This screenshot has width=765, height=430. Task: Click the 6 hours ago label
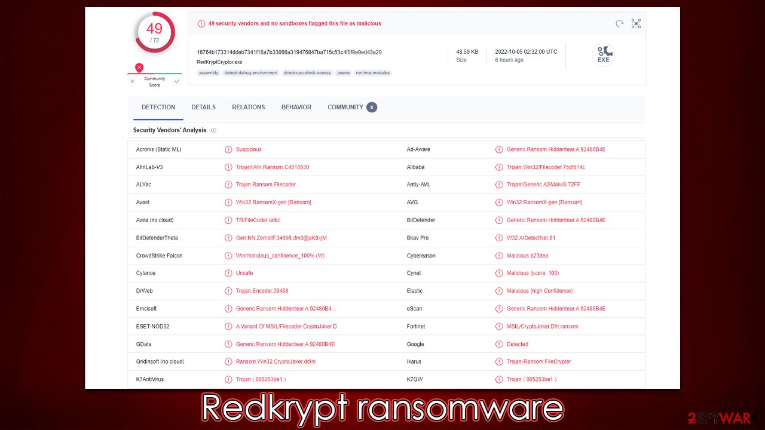[x=509, y=60]
